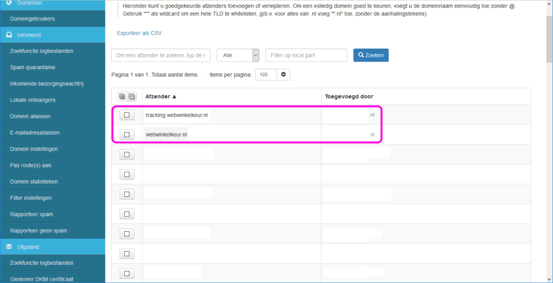Click the Inkomend inbox icon in sidebar
This screenshot has height=283, width=553.
pyautogui.click(x=9, y=35)
